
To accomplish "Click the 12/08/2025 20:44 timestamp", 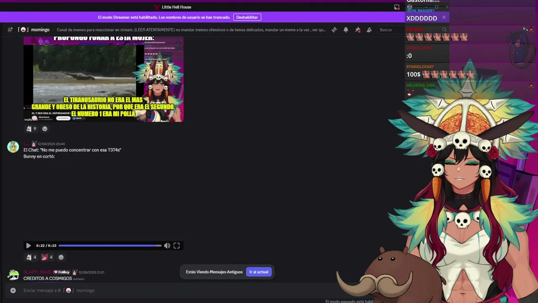I will (x=51, y=144).
